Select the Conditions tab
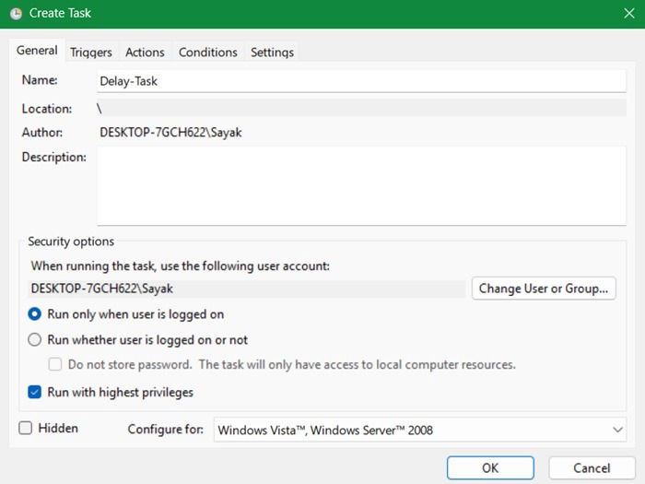645x484 pixels. coord(207,53)
